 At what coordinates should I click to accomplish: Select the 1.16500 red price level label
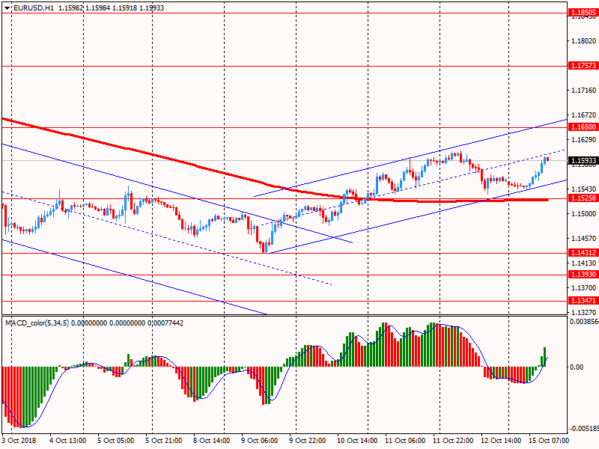(583, 127)
